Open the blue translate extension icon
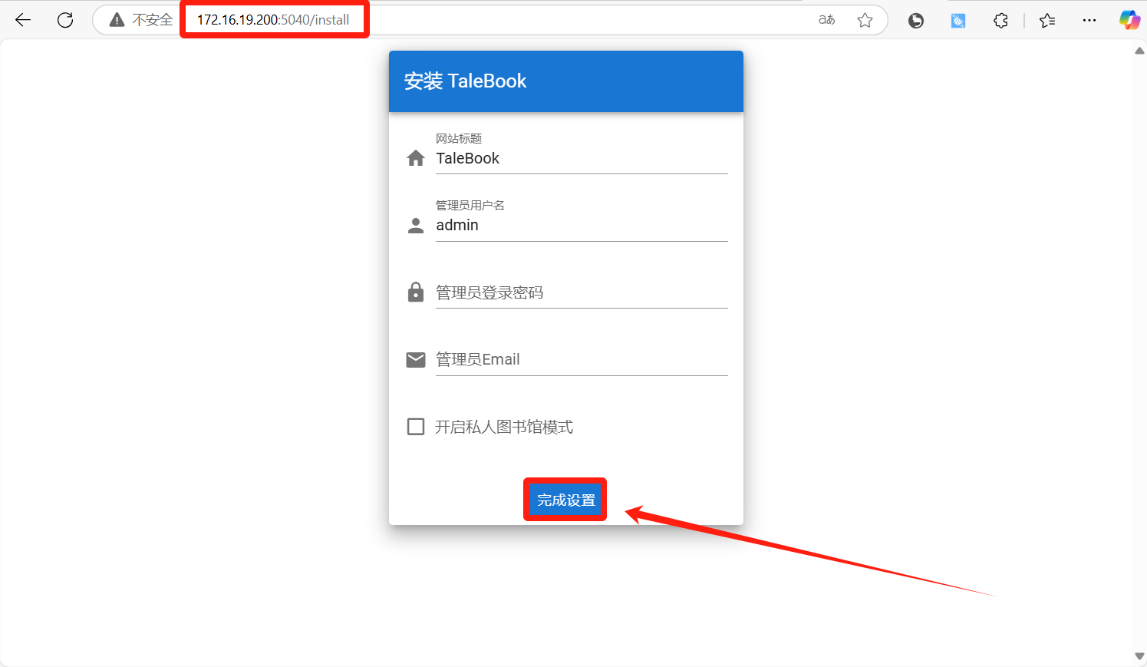Image resolution: width=1147 pixels, height=667 pixels. pyautogui.click(x=958, y=21)
